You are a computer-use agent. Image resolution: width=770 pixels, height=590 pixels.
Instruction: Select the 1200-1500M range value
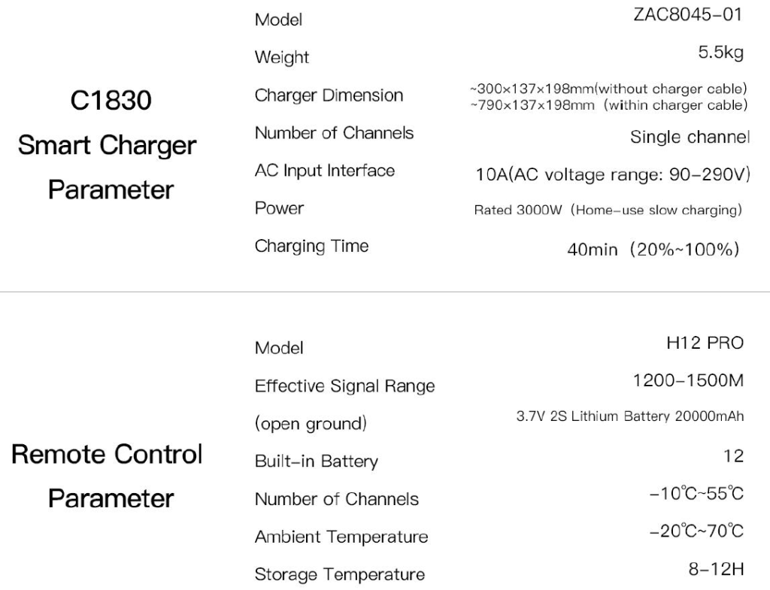click(688, 381)
